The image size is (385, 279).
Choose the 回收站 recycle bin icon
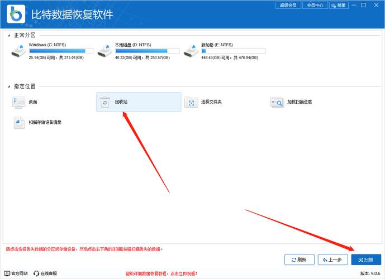[x=105, y=102]
